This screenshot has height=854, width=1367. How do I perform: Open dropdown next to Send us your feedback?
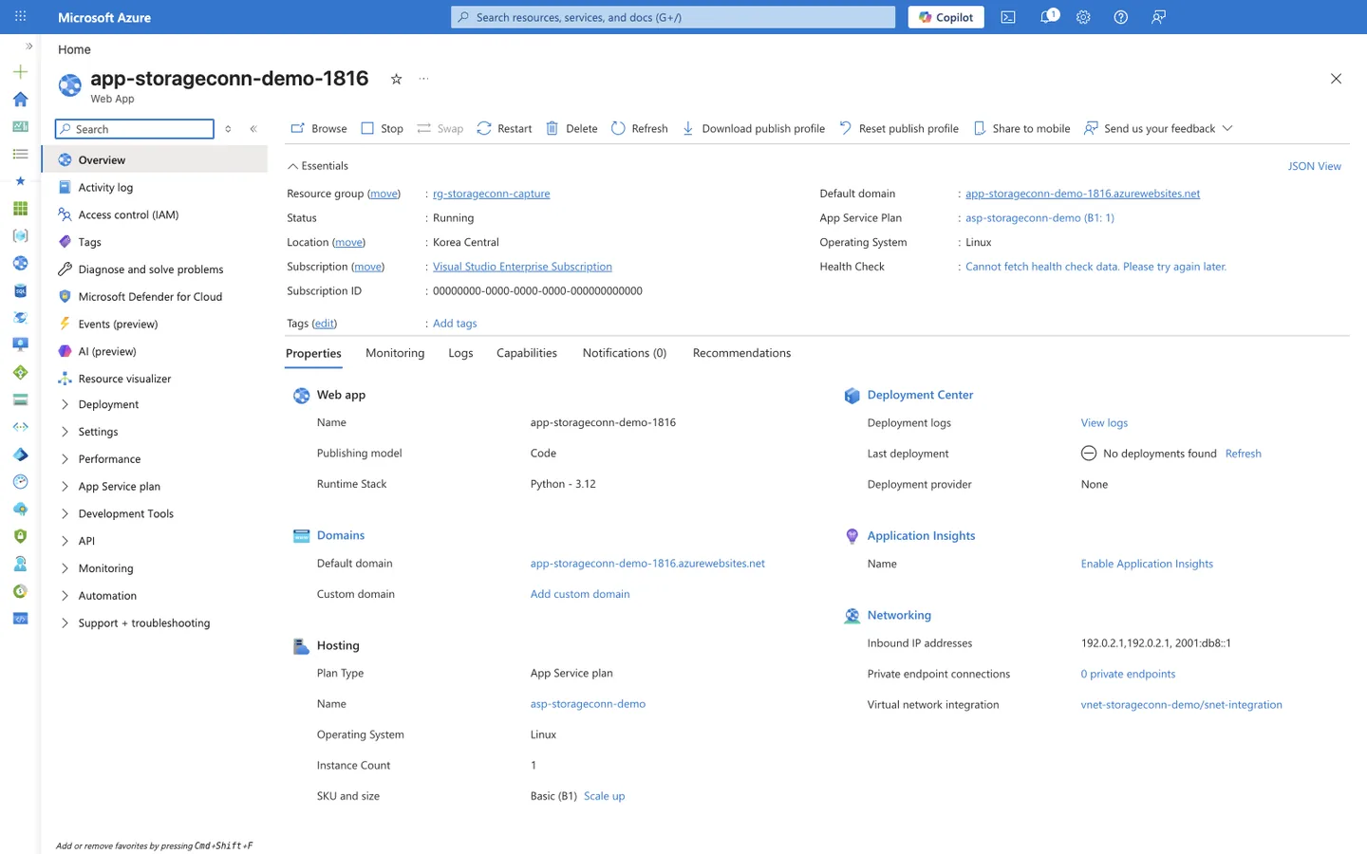point(1227,128)
